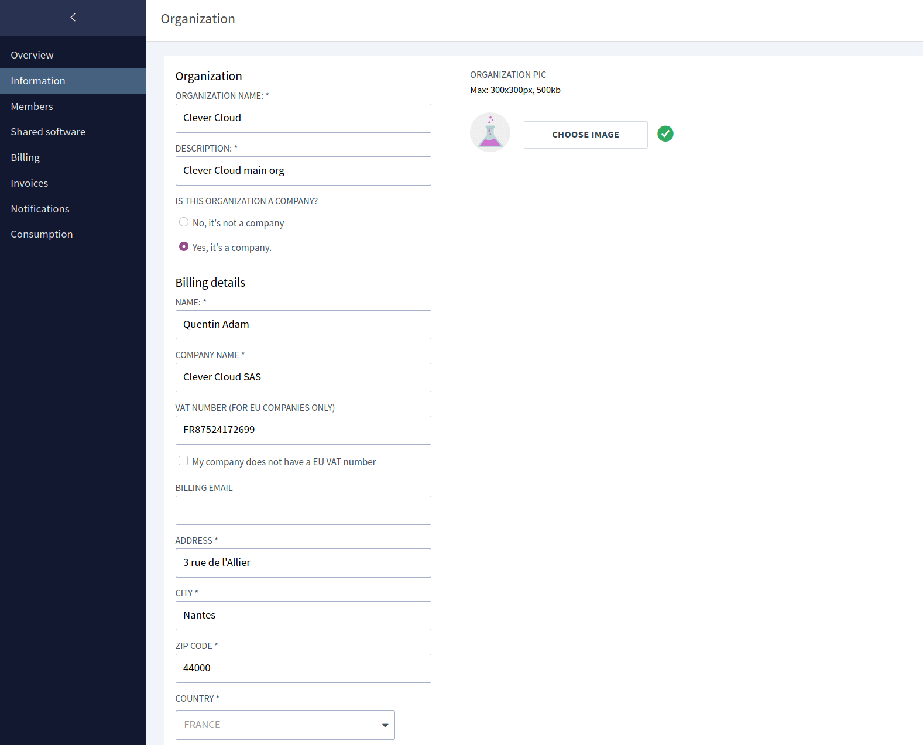Image resolution: width=923 pixels, height=745 pixels.
Task: Check "My company does not have EU VAT"
Action: click(x=183, y=461)
